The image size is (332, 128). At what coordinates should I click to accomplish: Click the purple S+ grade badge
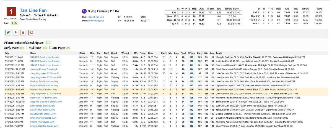point(84,11)
